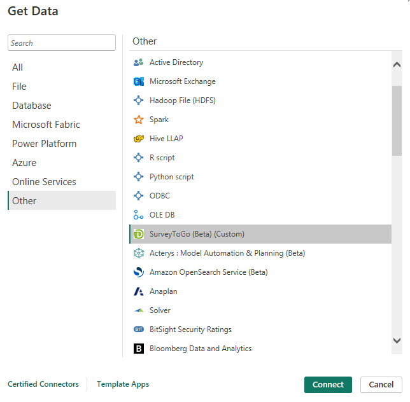Select the All category
The image size is (410, 402).
(62, 67)
